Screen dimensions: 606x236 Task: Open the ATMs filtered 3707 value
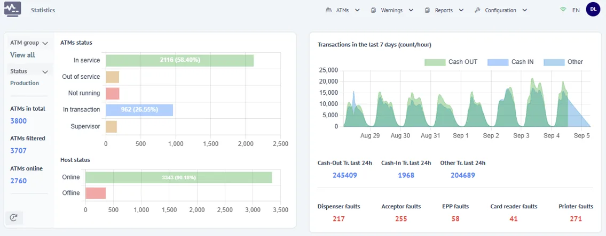click(18, 150)
